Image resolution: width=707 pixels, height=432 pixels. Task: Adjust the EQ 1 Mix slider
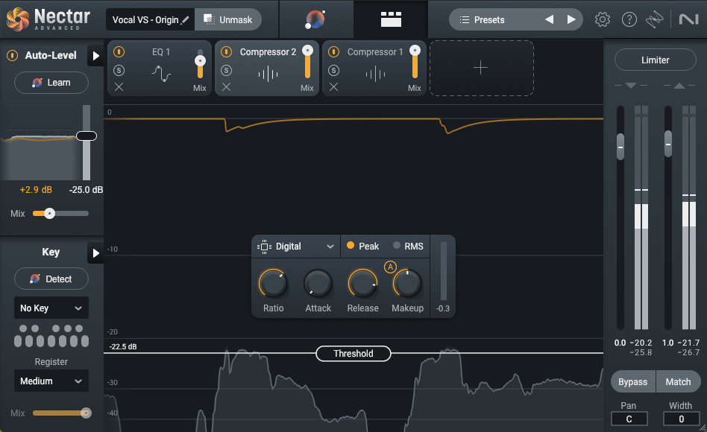pos(200,61)
